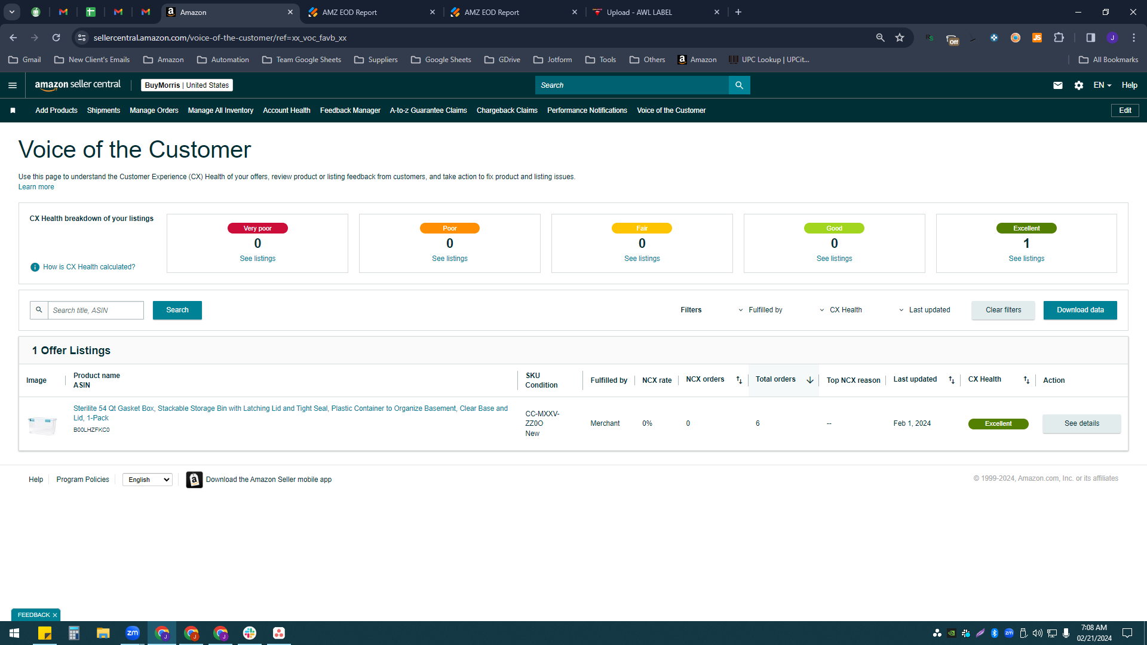Open Account Health page
1147x645 pixels.
point(287,110)
